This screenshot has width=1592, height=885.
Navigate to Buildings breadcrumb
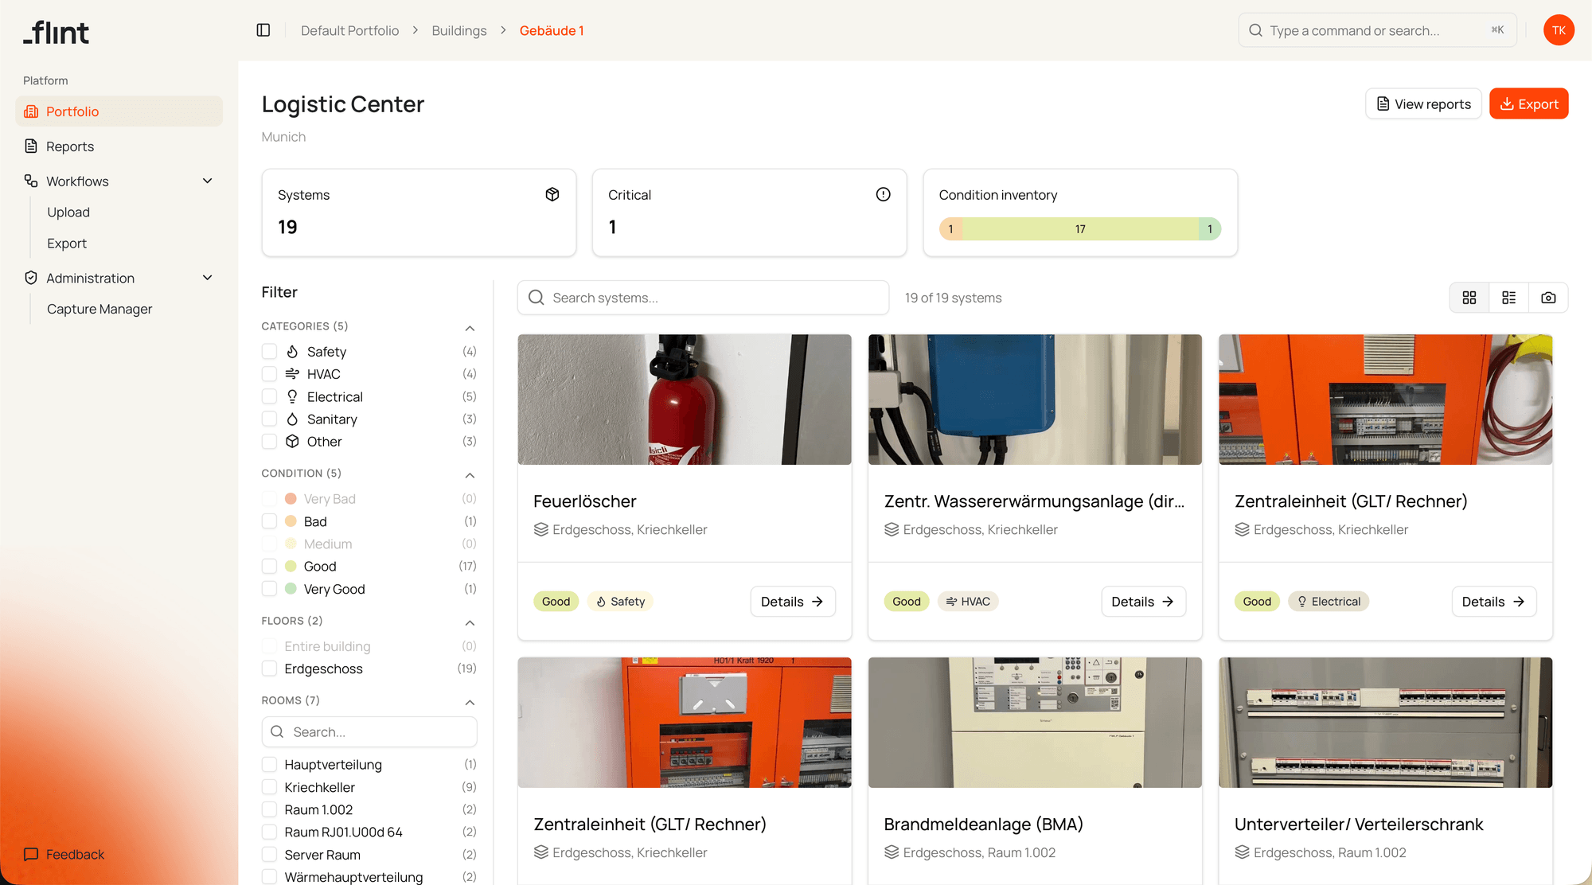459,30
